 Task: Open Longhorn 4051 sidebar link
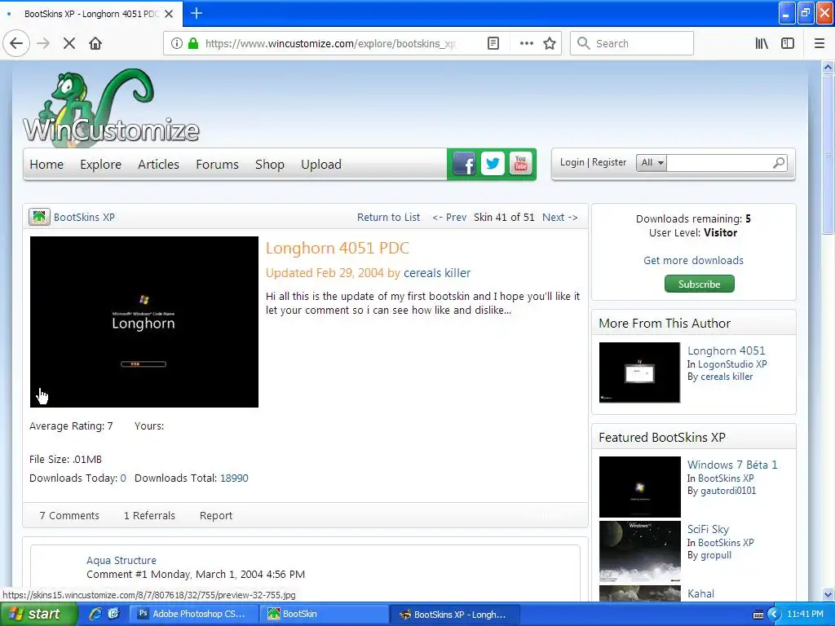(x=726, y=350)
